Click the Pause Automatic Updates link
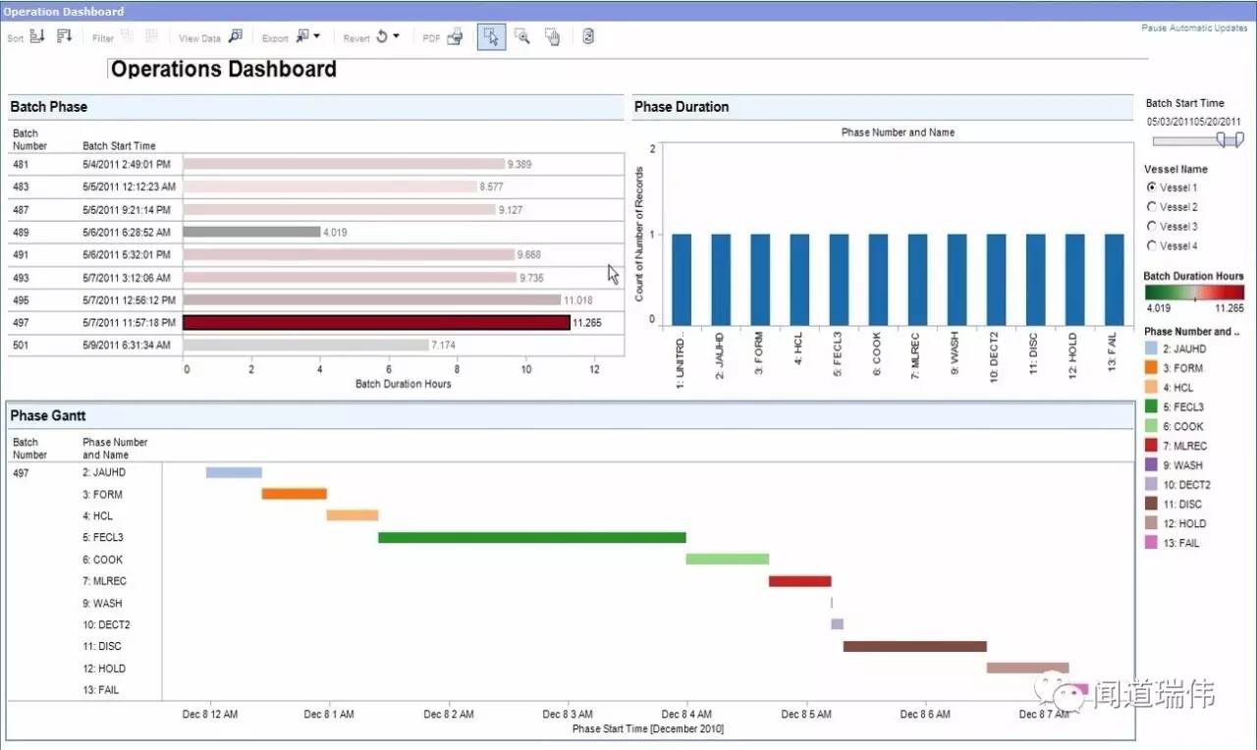 [x=1193, y=28]
